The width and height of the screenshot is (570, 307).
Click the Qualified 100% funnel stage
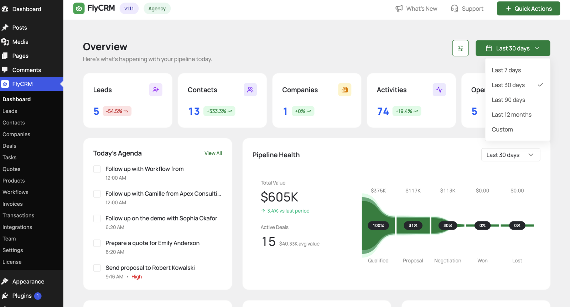tap(378, 225)
